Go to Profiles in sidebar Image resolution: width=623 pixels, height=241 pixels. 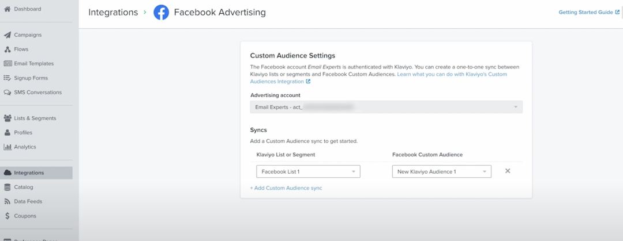click(23, 133)
